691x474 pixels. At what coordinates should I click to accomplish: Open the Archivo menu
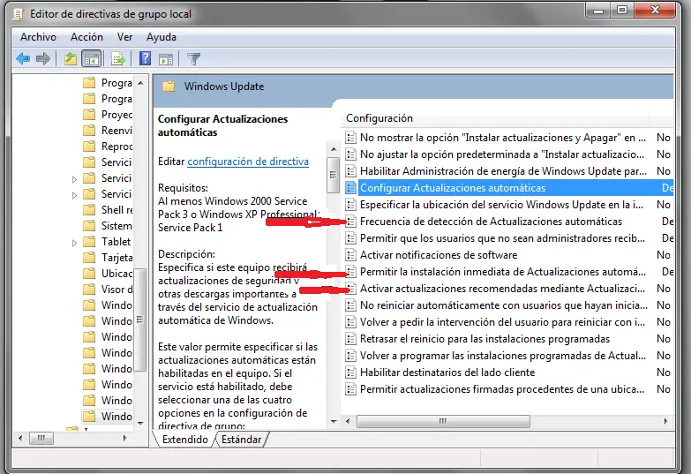(38, 37)
